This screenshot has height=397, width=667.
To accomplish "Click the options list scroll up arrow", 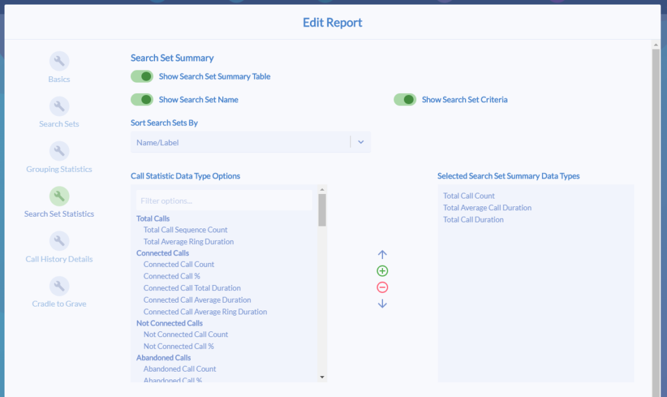I will pyautogui.click(x=322, y=189).
